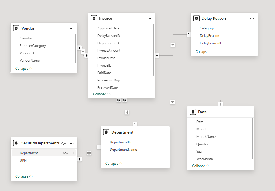Click the Vendor table database icon
275x191 pixels.
pos(16,28)
